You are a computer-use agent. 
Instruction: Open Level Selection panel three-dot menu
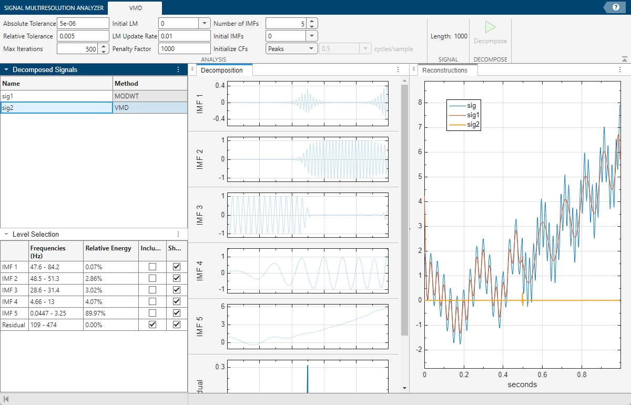pos(178,235)
